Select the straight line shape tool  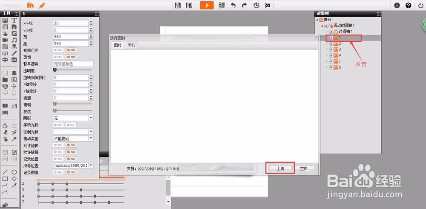tap(5, 172)
